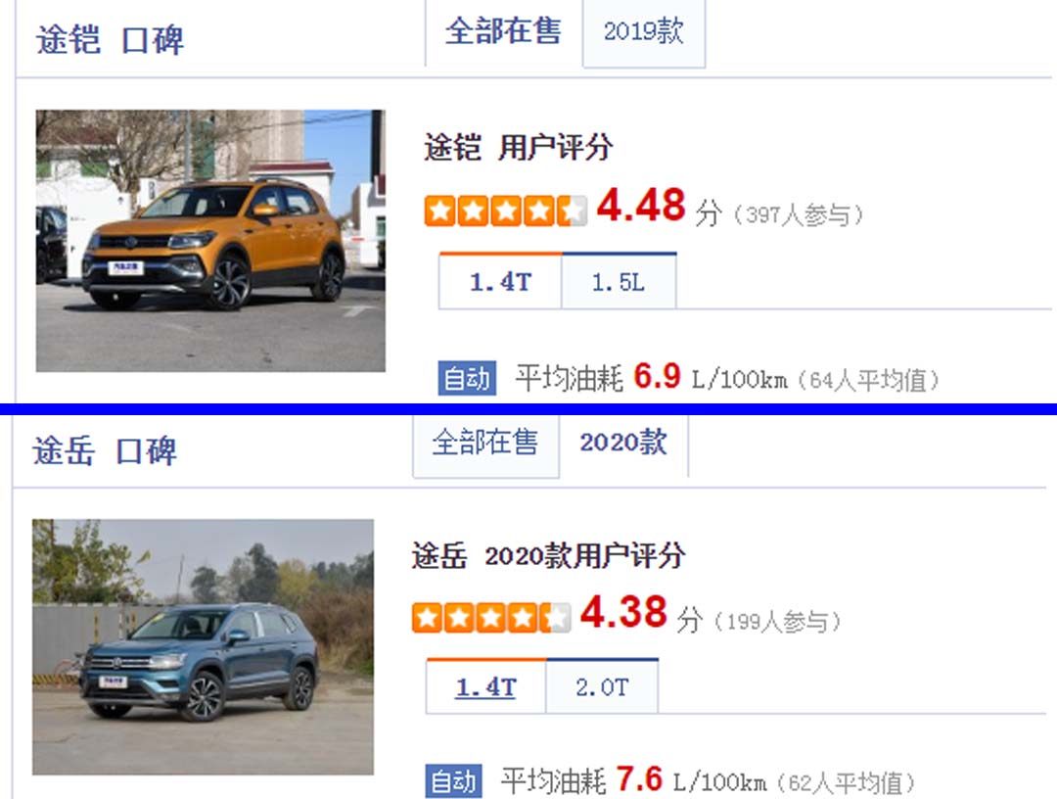Open the 途岳 口碑 heading link
Screen dimensions: 1057x799
(x=105, y=450)
